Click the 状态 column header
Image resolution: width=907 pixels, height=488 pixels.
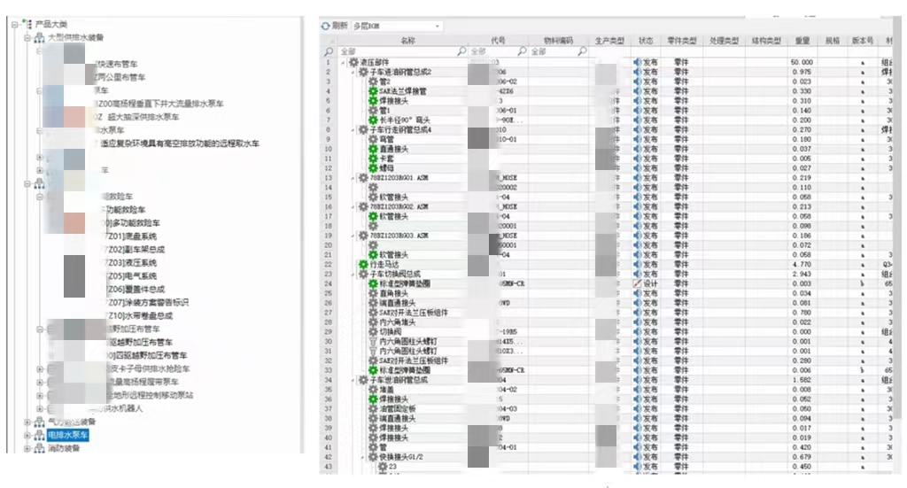[x=645, y=41]
